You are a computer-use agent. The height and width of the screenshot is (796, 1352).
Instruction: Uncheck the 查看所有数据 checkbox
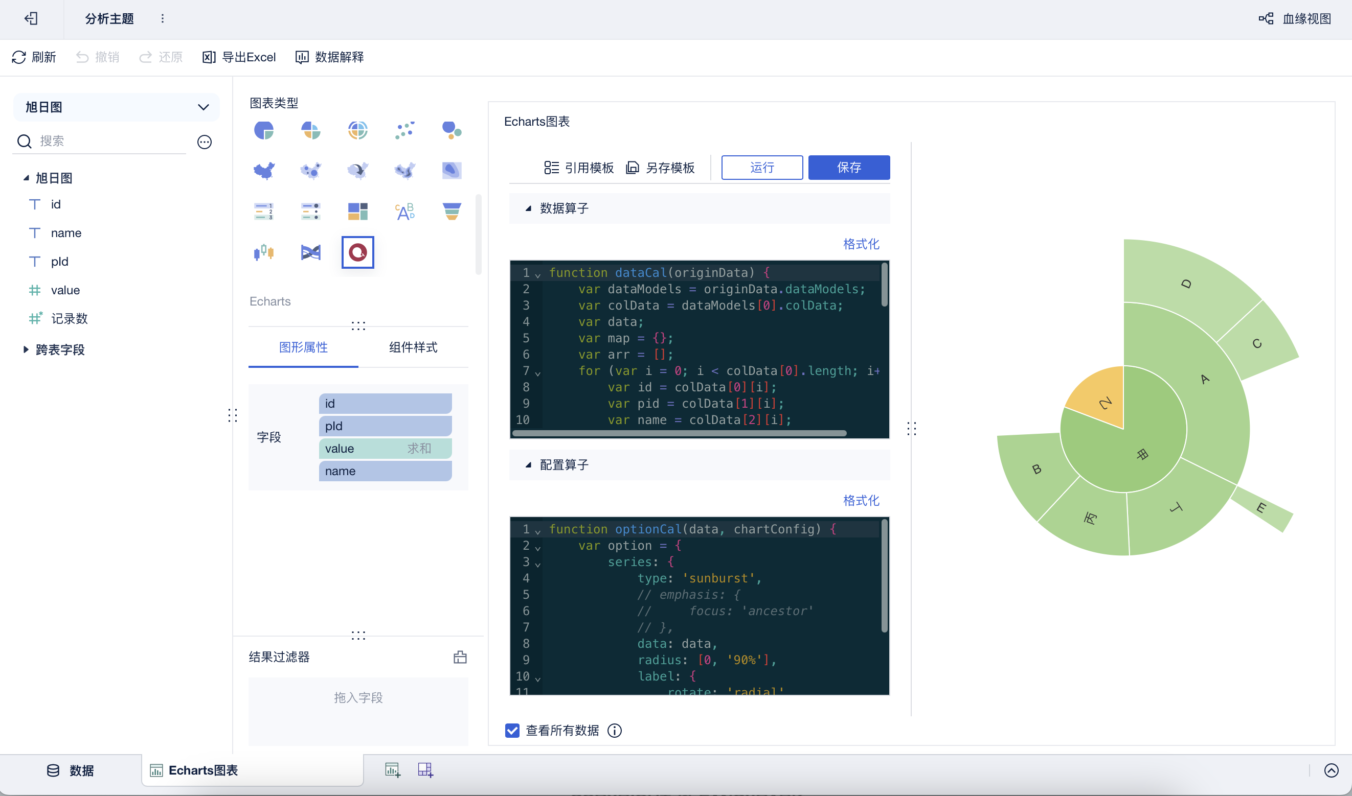pyautogui.click(x=512, y=730)
